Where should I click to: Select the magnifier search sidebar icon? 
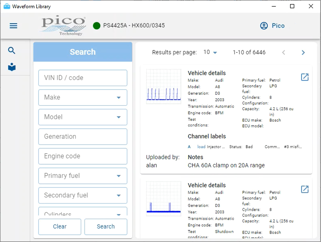coord(12,50)
